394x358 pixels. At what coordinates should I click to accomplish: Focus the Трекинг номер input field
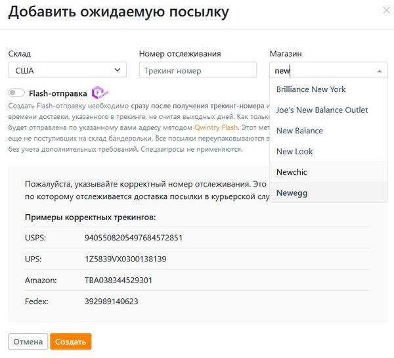pos(198,70)
